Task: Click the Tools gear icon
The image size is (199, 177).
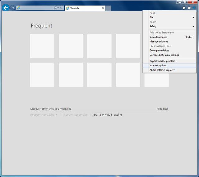Action: coord(194,8)
